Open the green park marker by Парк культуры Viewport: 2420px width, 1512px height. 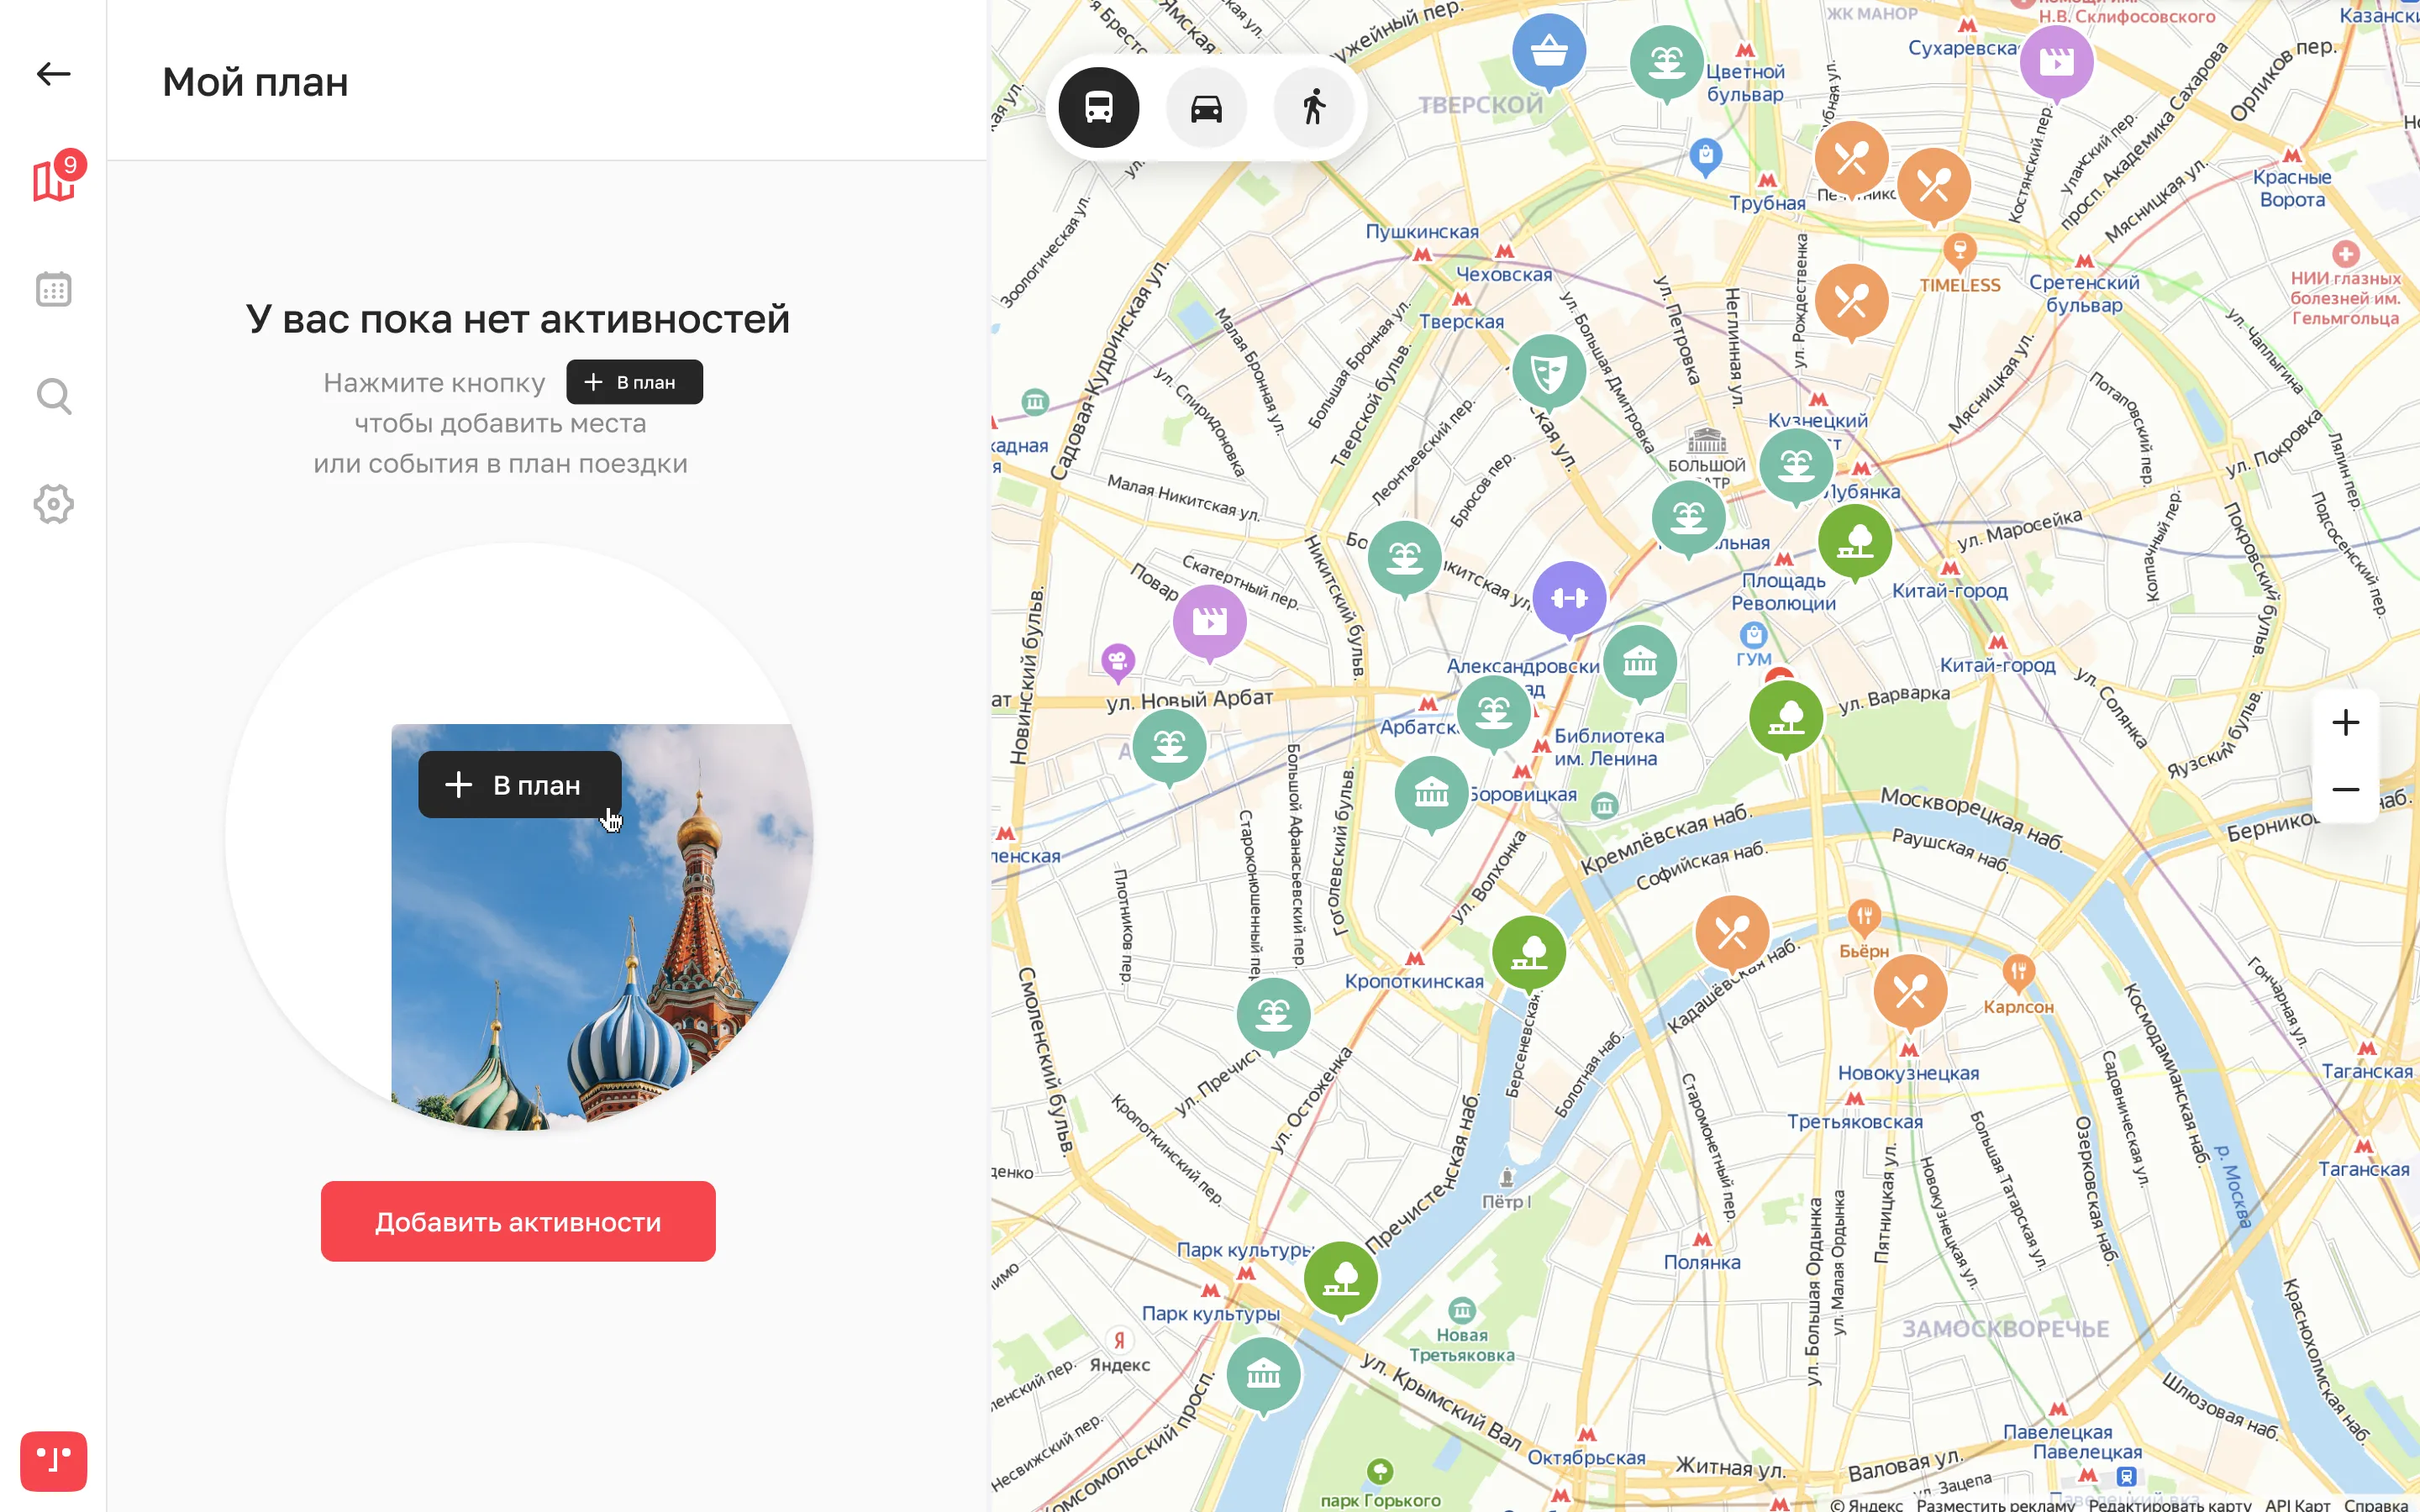[x=1341, y=1281]
